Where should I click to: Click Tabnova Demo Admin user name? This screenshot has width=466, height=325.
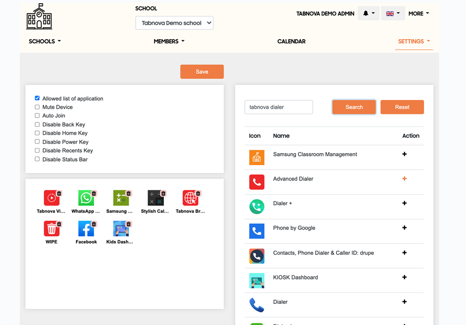click(x=325, y=13)
